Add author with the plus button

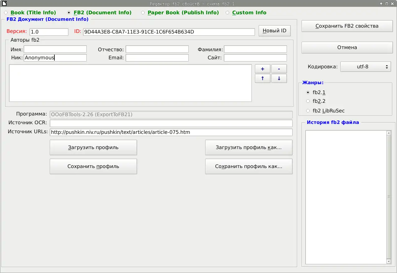coord(263,69)
